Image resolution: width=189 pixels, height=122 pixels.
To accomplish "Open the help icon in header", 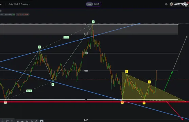I will click(166, 4).
